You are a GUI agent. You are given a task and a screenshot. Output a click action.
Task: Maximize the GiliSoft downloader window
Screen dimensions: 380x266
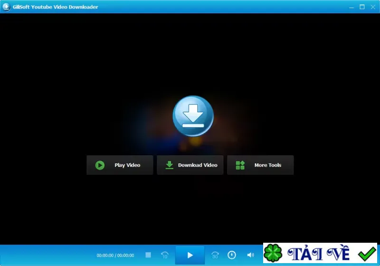click(x=362, y=7)
